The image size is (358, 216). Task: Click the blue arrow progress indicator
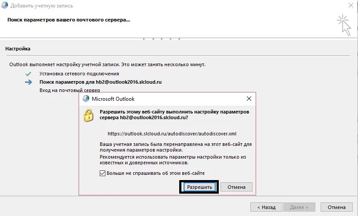(29, 82)
